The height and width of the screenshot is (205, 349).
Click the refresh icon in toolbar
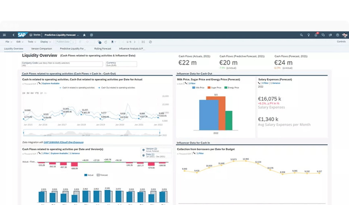tap(106, 42)
